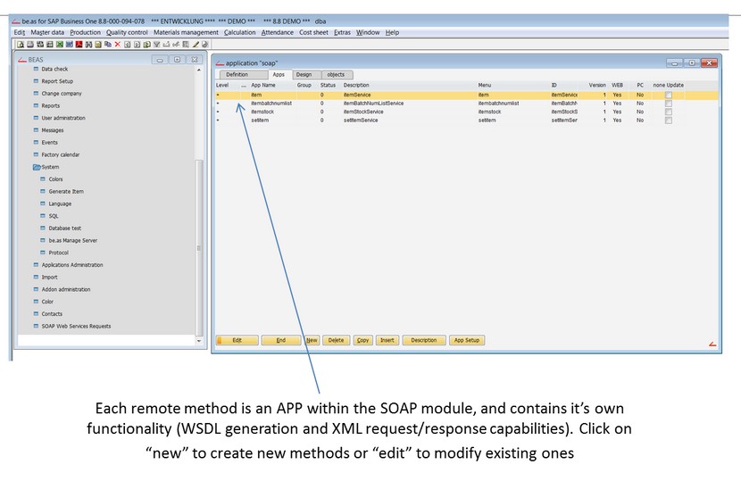This screenshot has width=741, height=481.
Task: Click the PDF export toolbar icon
Action: tap(79, 44)
